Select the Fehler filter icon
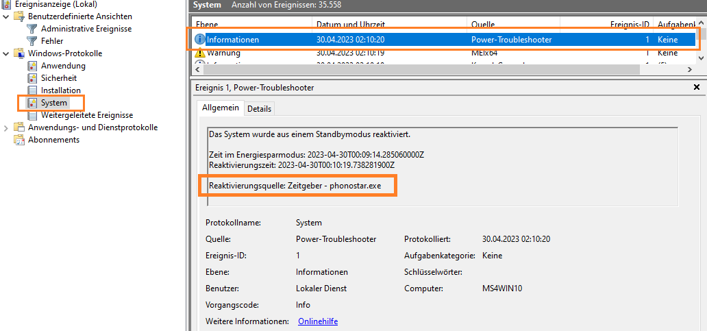Image resolution: width=707 pixels, height=331 pixels. pos(32,41)
